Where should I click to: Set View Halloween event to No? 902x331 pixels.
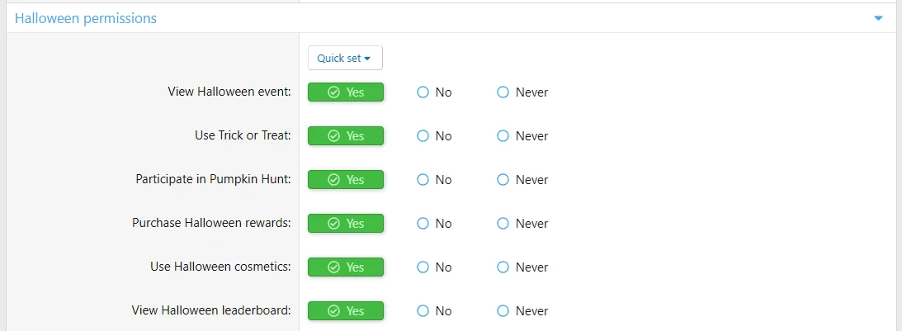[x=434, y=92]
